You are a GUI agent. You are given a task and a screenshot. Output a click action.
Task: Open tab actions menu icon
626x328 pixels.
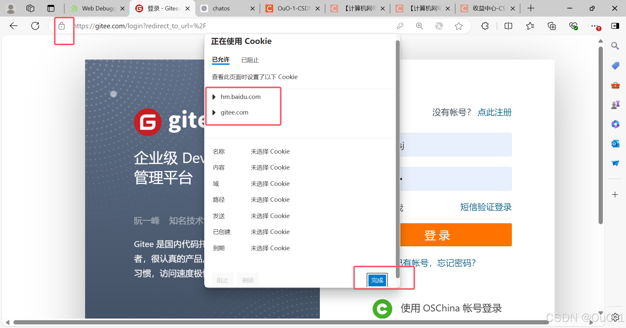click(x=51, y=8)
